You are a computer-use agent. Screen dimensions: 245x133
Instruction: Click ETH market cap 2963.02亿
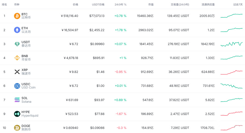[146, 30]
